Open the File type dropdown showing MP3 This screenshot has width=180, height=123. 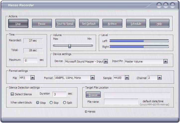point(33,78)
